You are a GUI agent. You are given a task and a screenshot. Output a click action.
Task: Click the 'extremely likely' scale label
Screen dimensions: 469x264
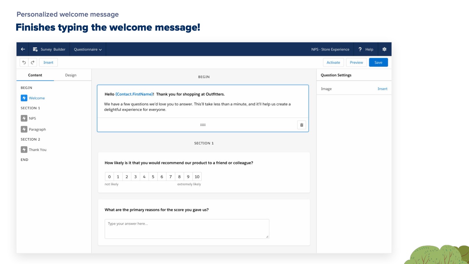tap(189, 184)
